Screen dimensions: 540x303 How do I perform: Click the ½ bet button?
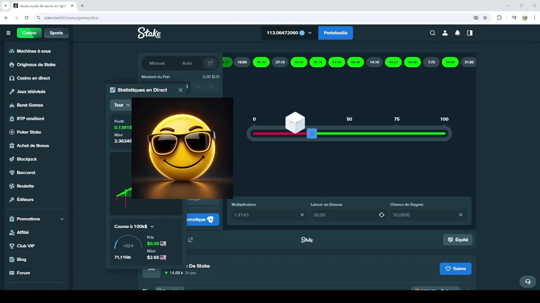pos(198,86)
